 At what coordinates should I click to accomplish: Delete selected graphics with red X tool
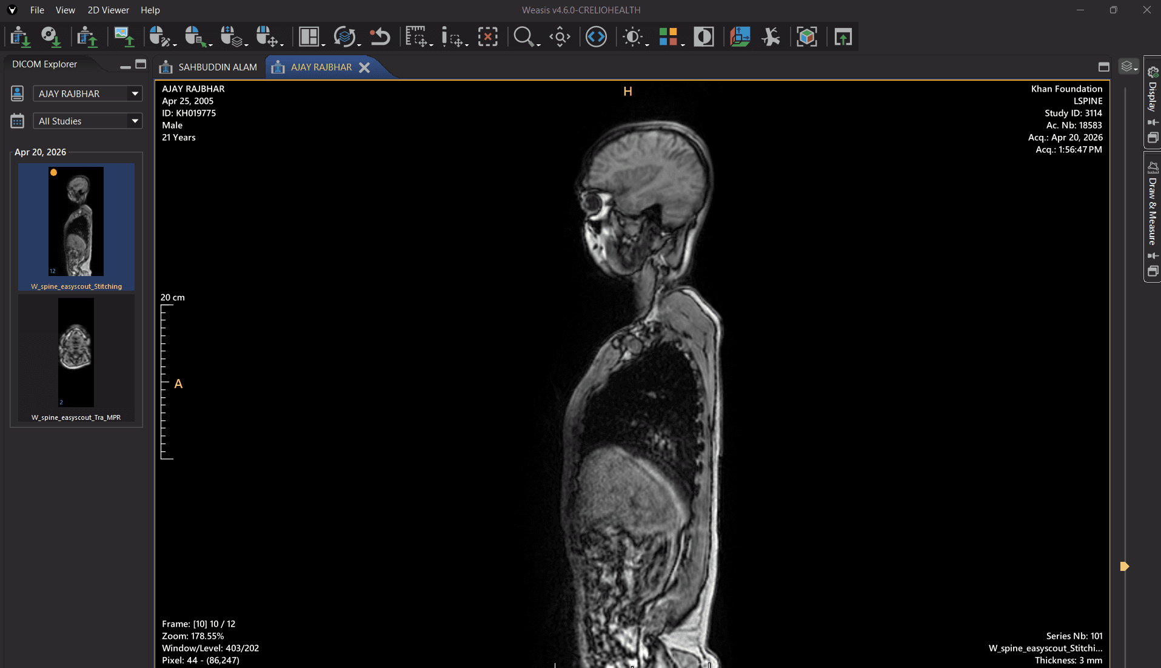pyautogui.click(x=487, y=37)
